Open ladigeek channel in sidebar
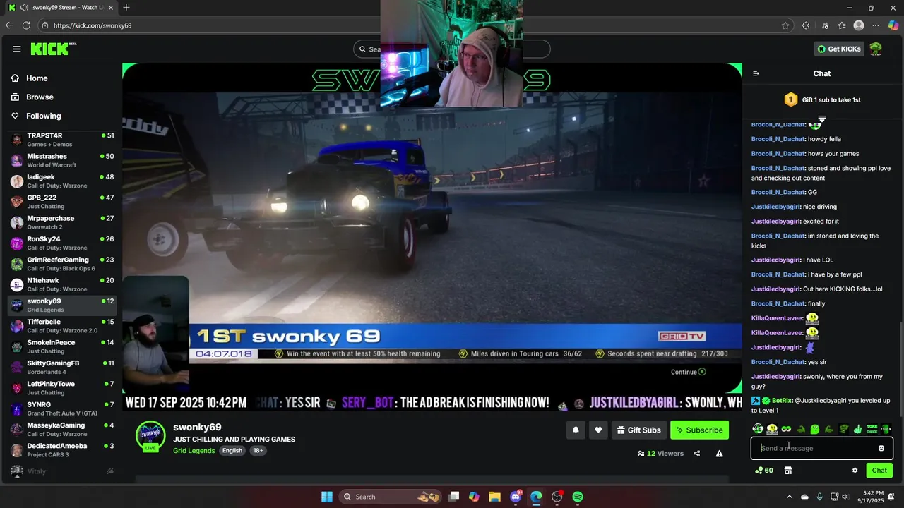The width and height of the screenshot is (904, 508). (62, 181)
